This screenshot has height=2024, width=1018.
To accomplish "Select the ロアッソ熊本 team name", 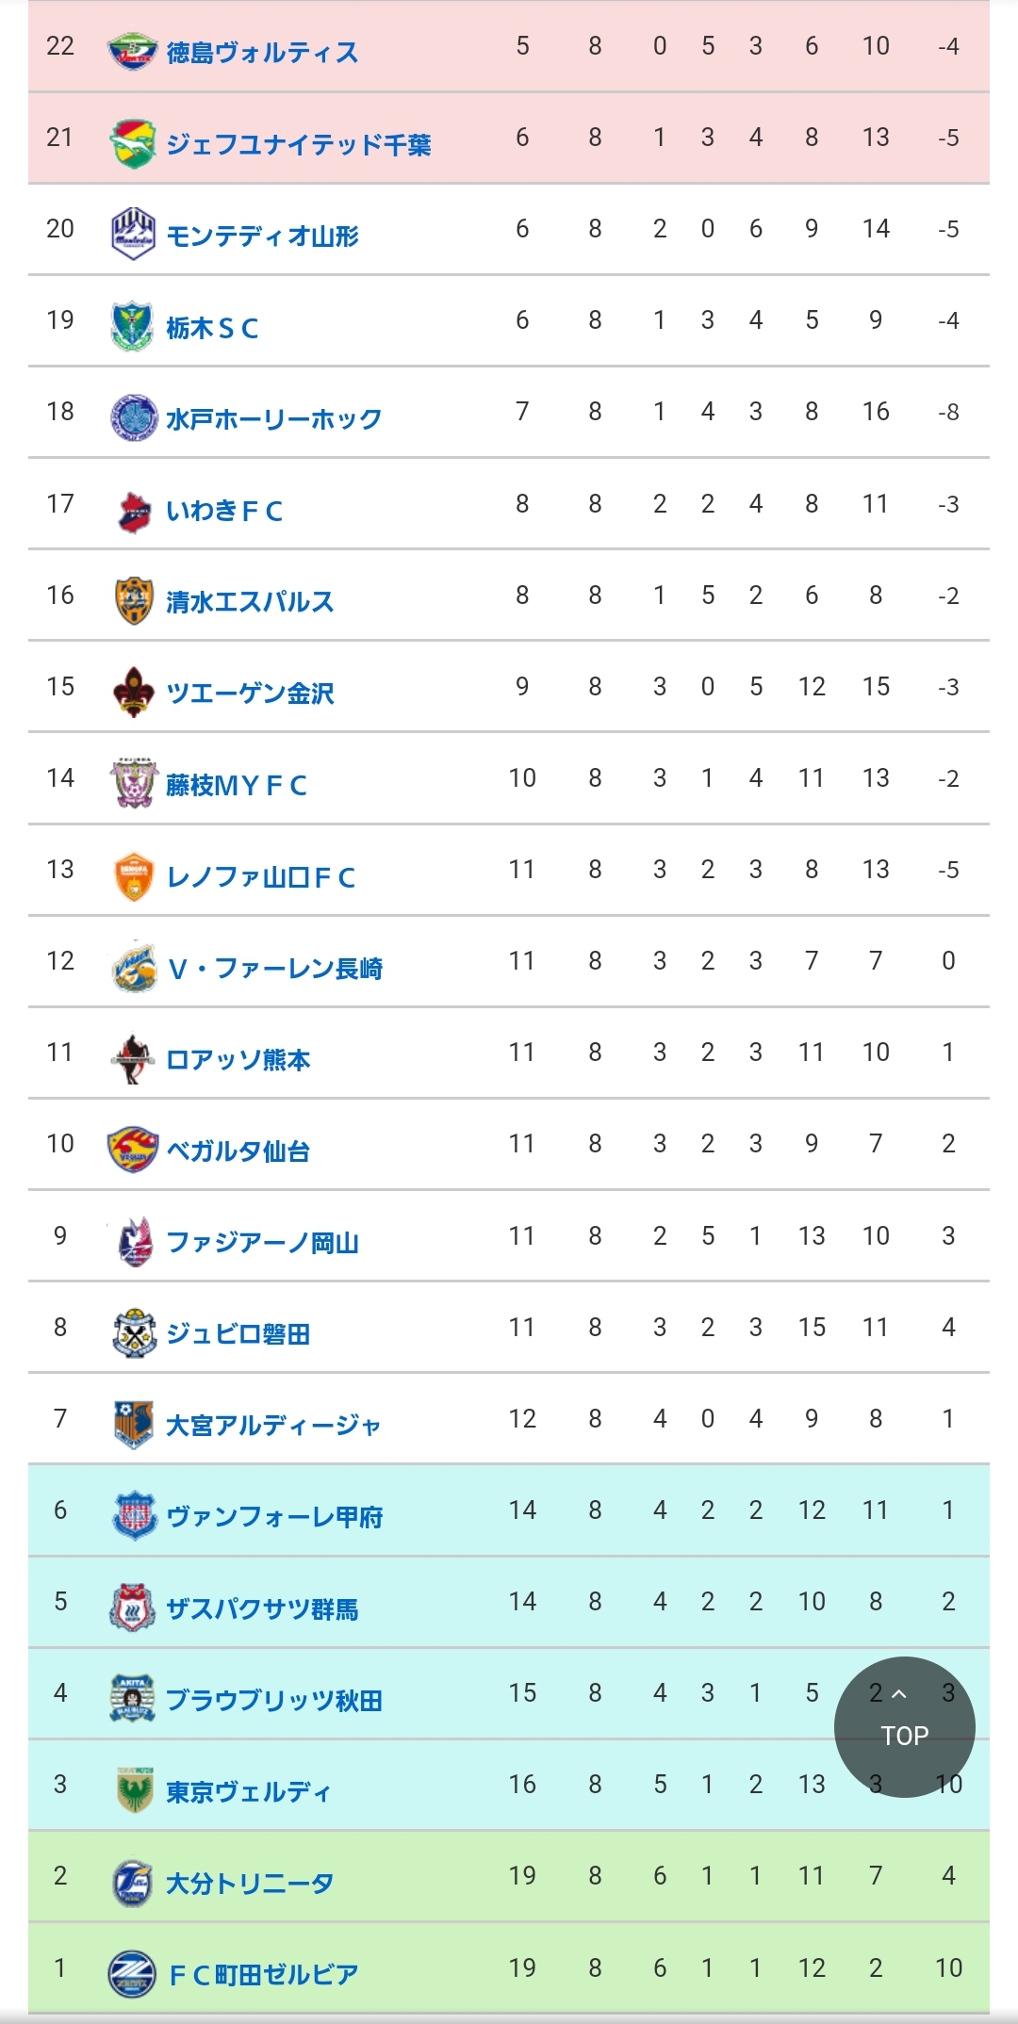I will tap(238, 1059).
